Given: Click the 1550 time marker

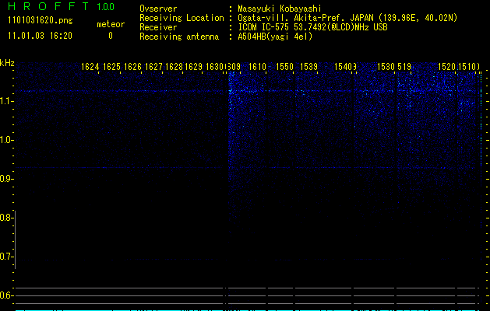Looking at the screenshot, I should pyautogui.click(x=284, y=67).
